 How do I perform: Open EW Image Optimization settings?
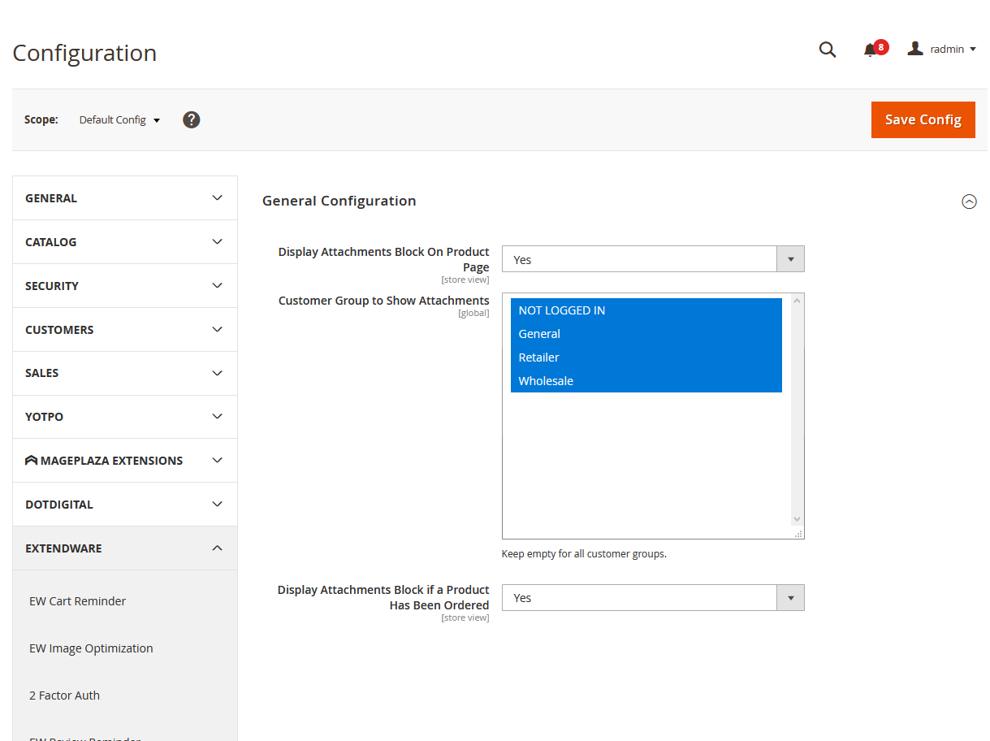[91, 648]
